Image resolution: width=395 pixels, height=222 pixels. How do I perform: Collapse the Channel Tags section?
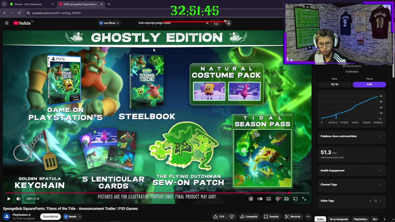point(380,185)
